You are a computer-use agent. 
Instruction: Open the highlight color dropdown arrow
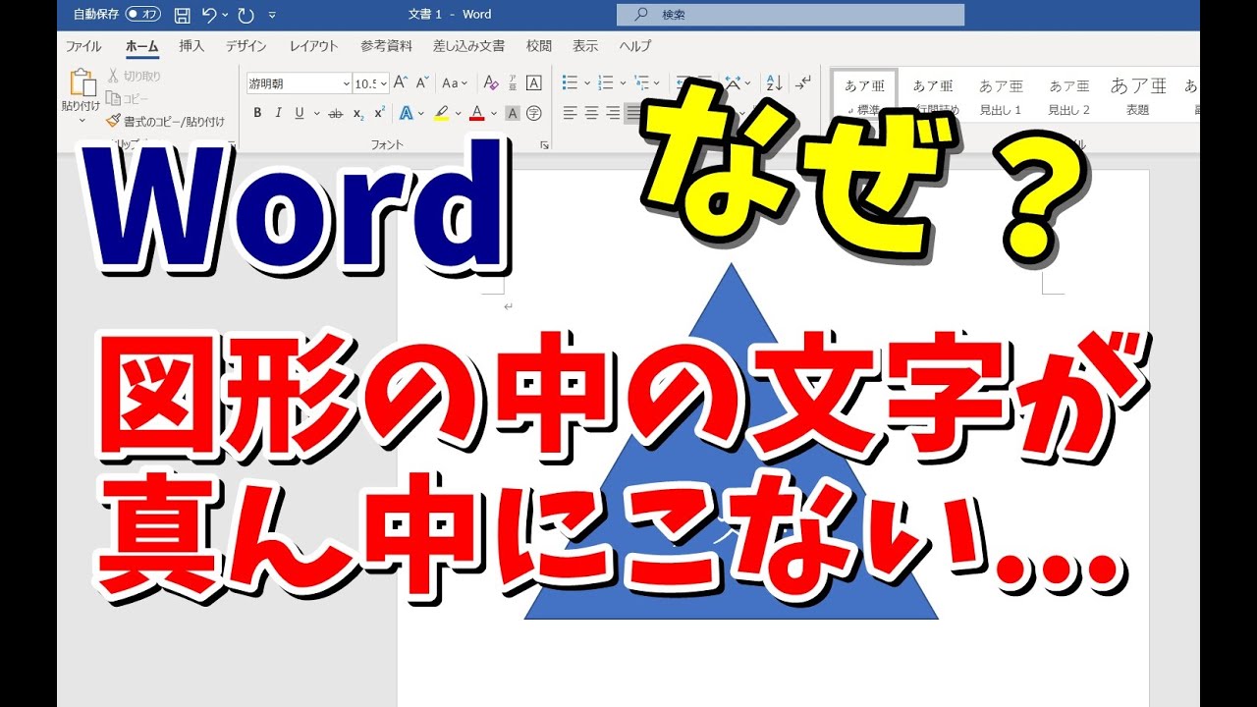(x=458, y=113)
